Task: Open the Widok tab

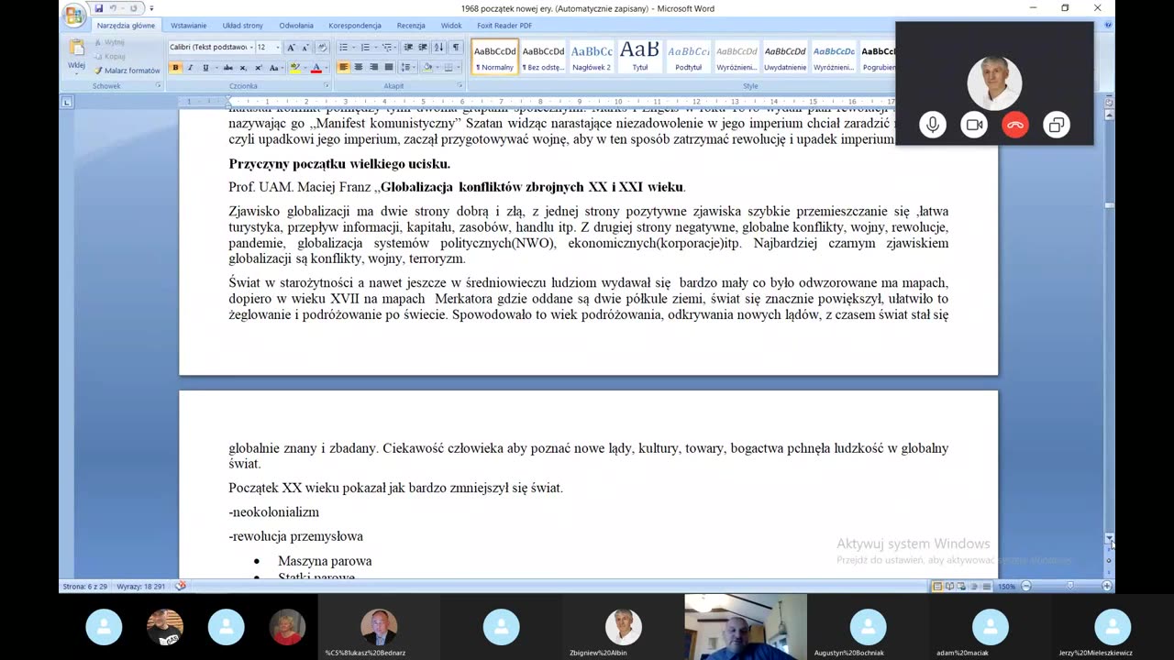Action: coord(450,26)
